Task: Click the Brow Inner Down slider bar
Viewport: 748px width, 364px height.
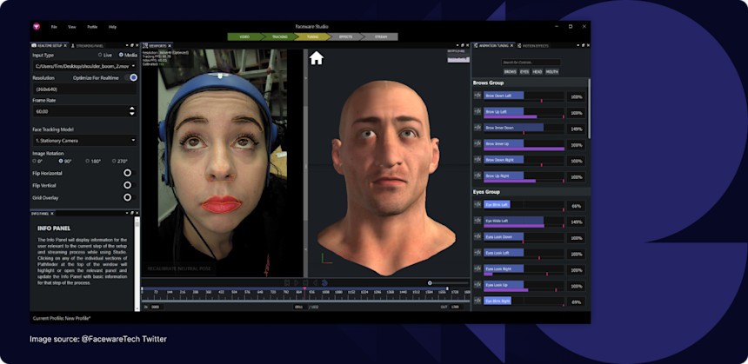Action: 524,128
